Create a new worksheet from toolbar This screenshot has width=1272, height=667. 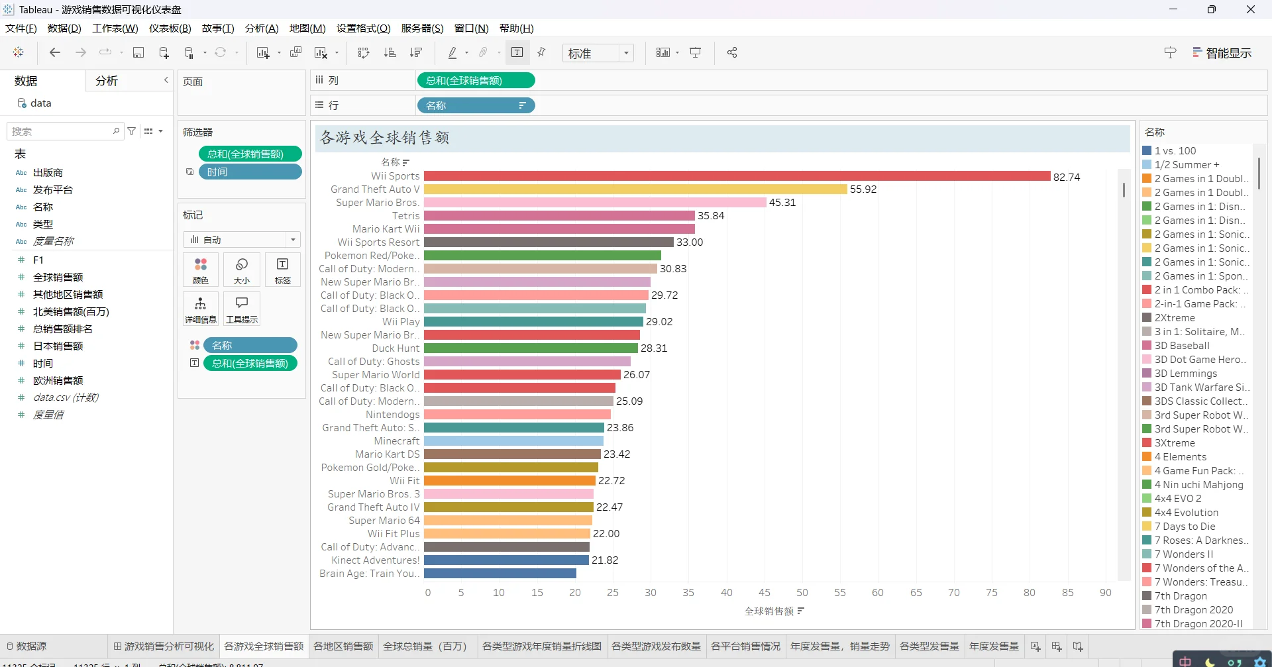263,52
